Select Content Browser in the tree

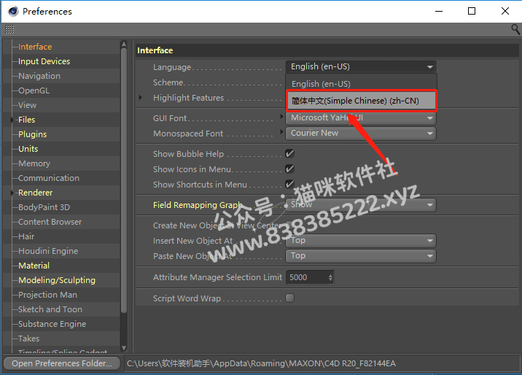(x=50, y=222)
